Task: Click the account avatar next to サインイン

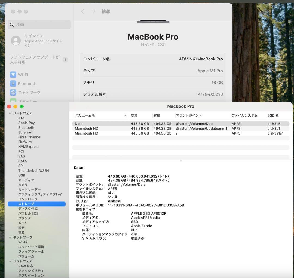Action: 16,41
